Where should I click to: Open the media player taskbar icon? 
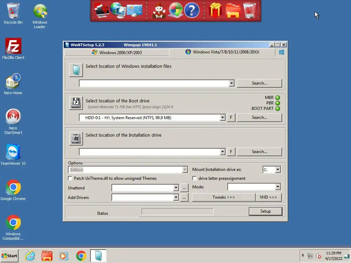64,256
